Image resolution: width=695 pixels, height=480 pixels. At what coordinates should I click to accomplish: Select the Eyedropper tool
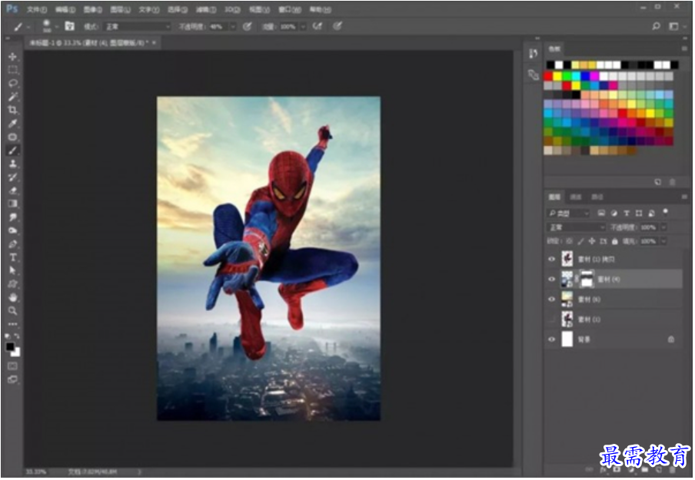tap(13, 124)
